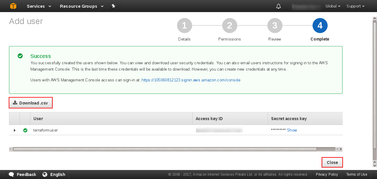This screenshot has height=179, width=377.
Task: Click the pushpin shortcut icon
Action: pos(114,6)
